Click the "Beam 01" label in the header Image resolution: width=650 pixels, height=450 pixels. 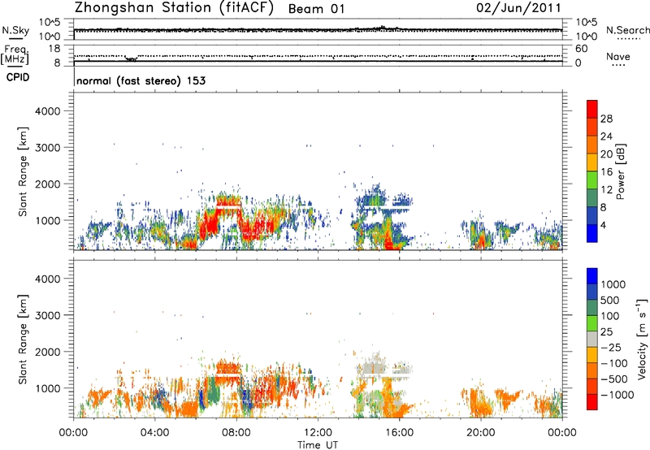point(316,9)
